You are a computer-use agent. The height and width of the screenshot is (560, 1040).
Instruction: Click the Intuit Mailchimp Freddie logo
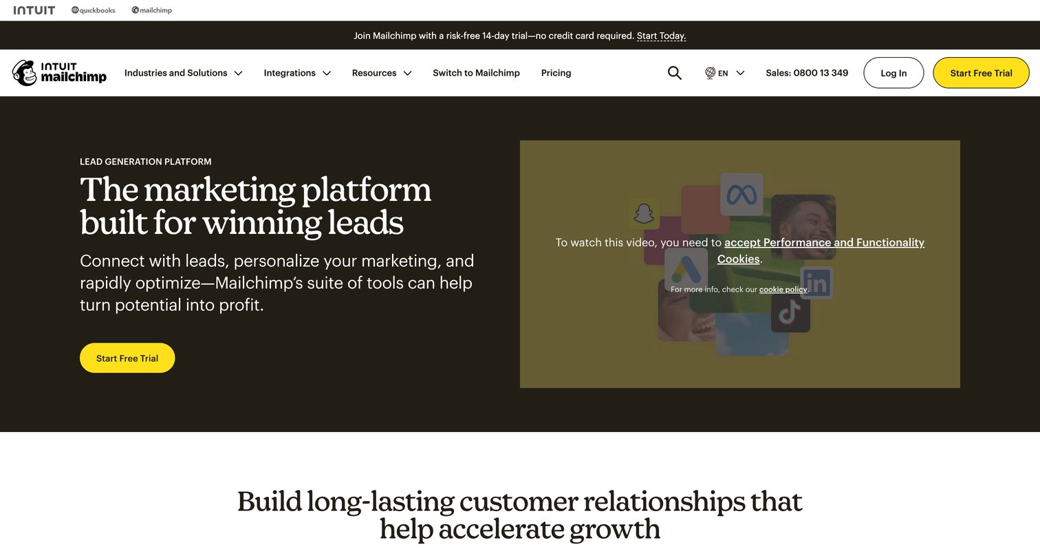(60, 72)
